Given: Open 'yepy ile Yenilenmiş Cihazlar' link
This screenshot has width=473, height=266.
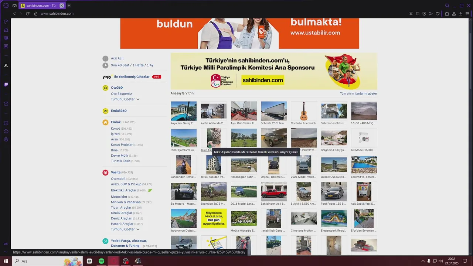Looking at the screenshot, I should 132,77.
